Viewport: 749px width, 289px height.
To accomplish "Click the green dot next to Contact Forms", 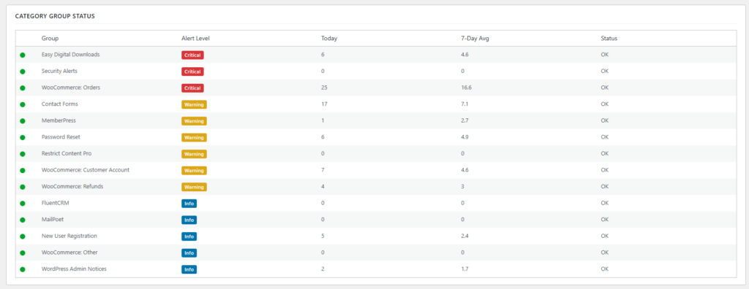I will coord(23,104).
